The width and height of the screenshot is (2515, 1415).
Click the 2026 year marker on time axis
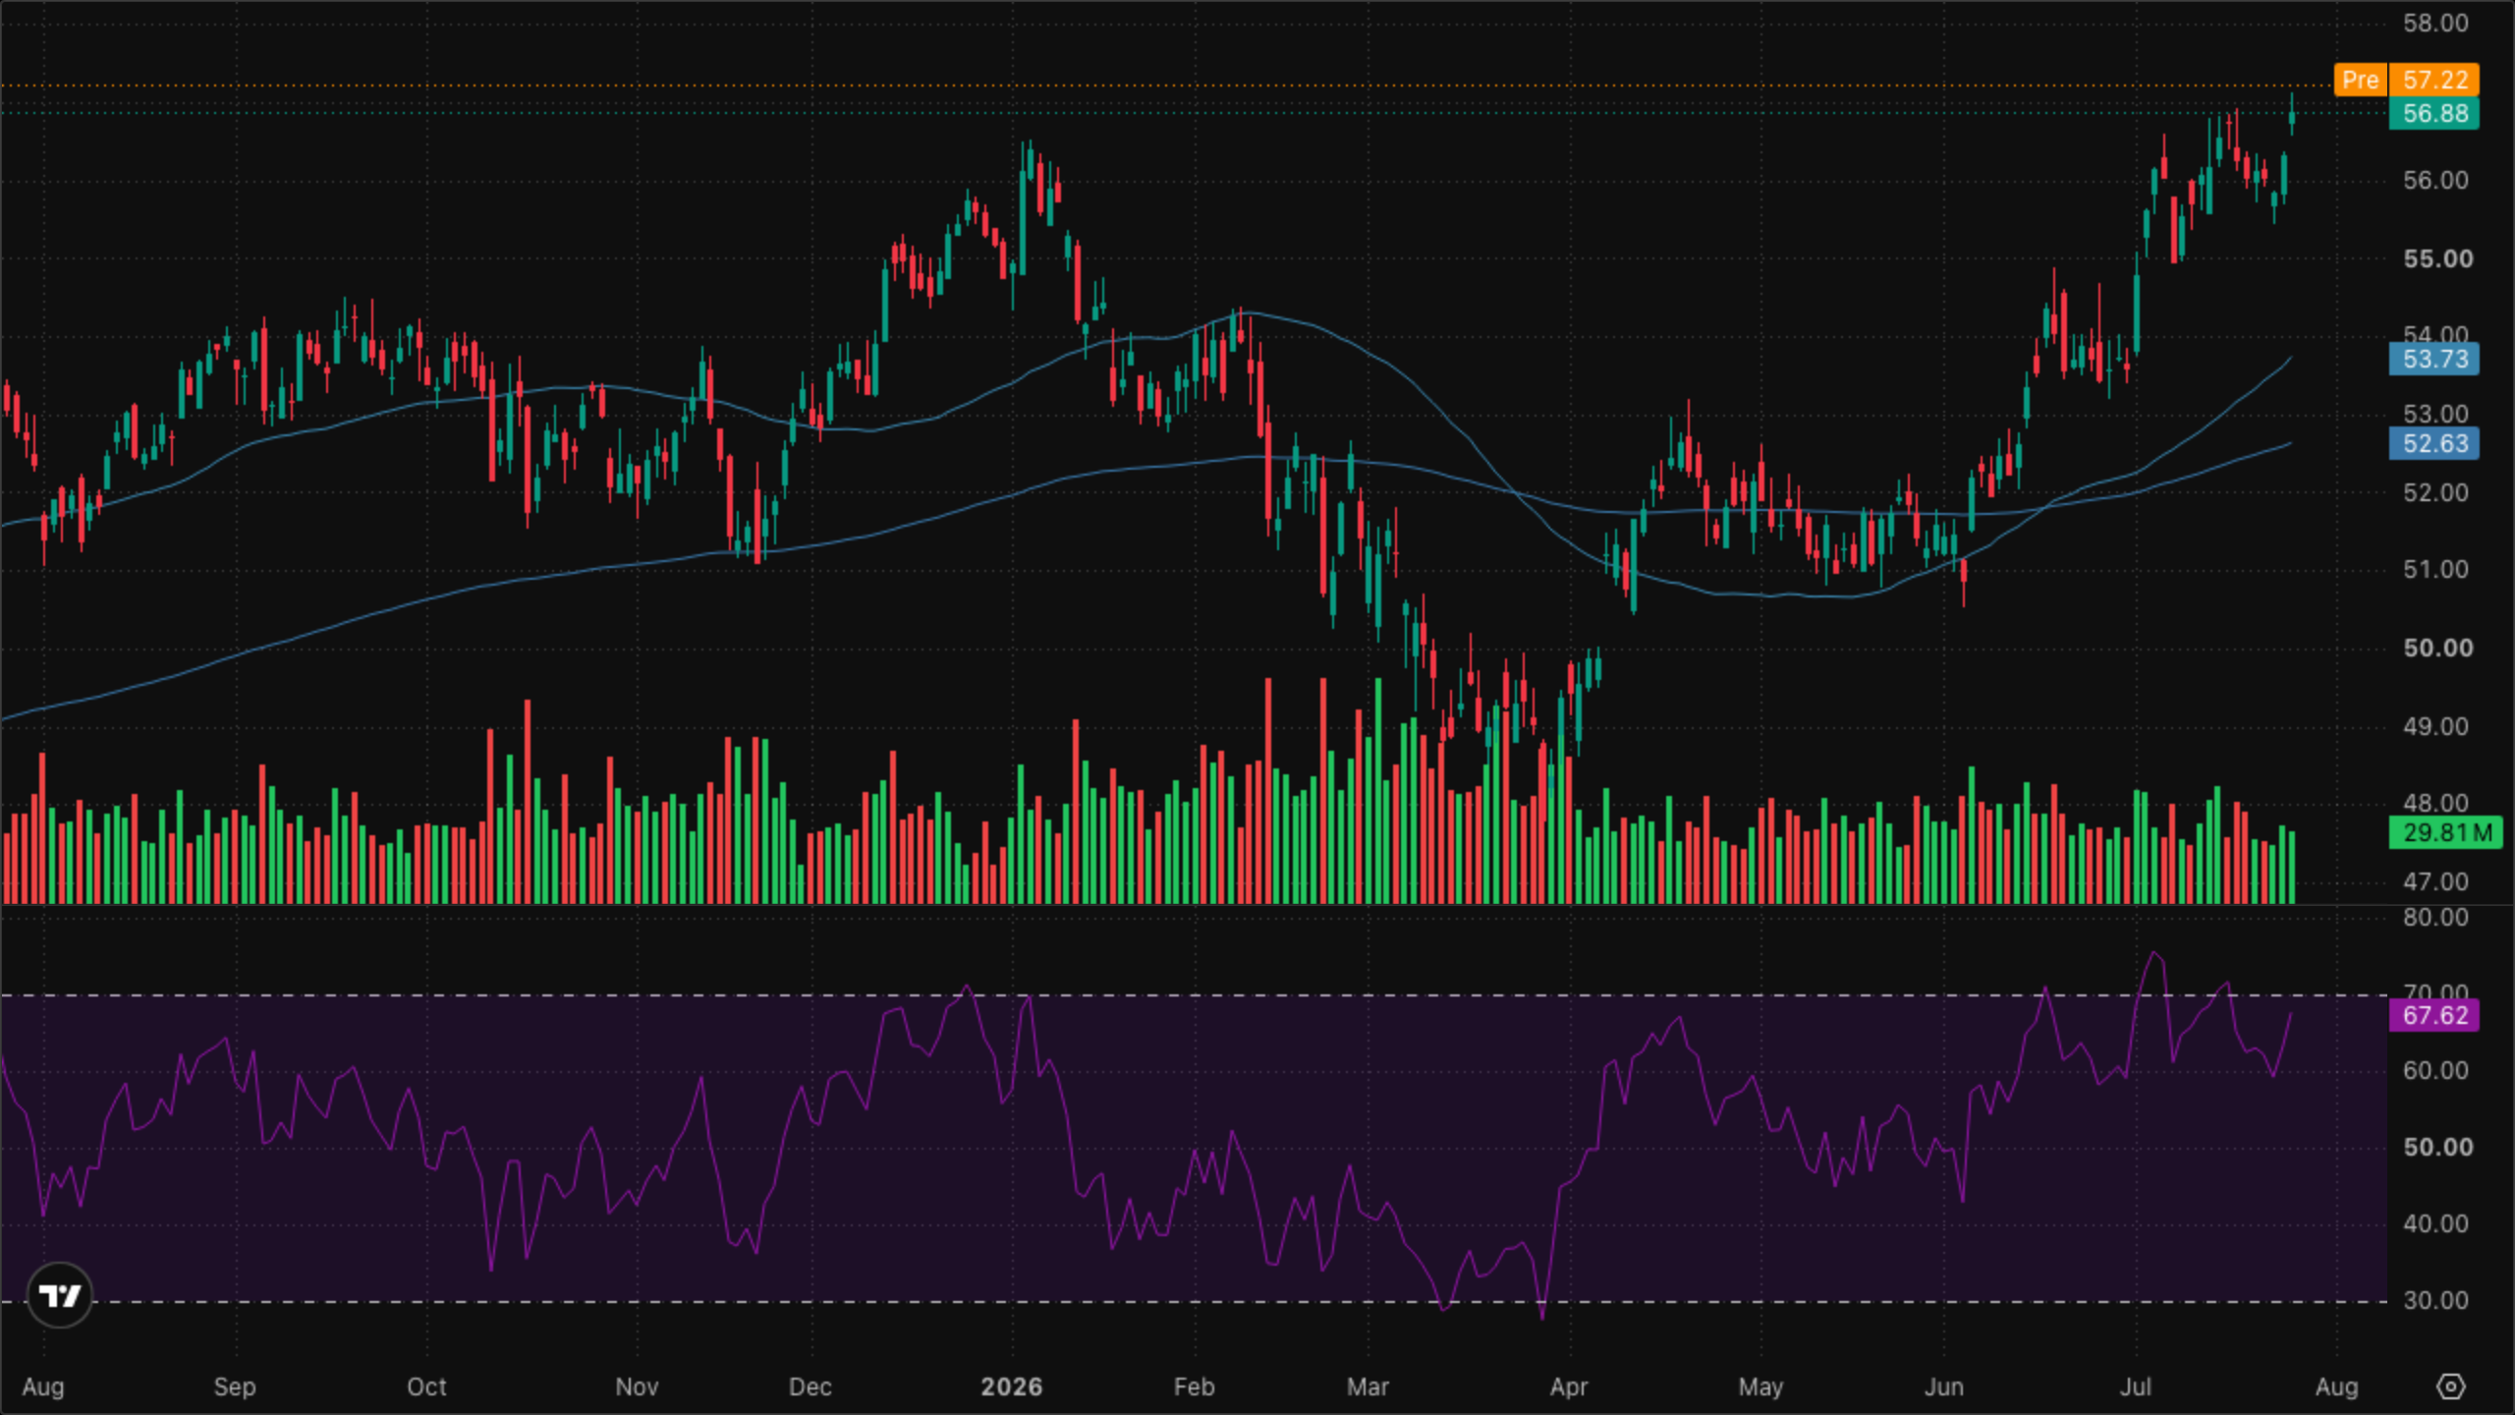1012,1387
